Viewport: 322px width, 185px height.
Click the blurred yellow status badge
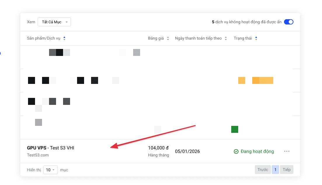point(256,80)
